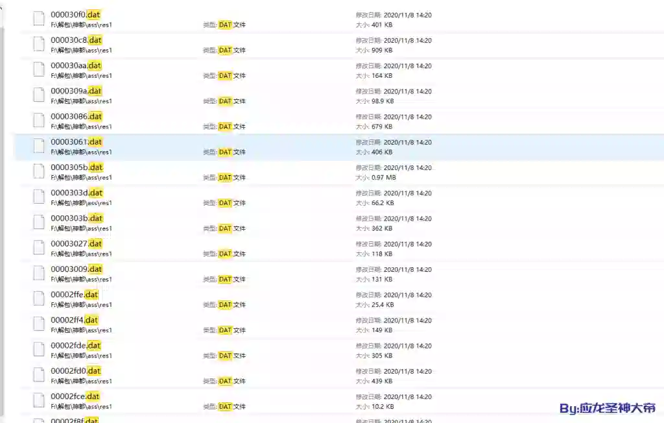Click the file icon of 00002ffe.dat
The width and height of the screenshot is (664, 423).
[39, 298]
